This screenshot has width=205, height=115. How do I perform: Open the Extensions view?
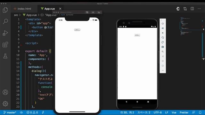[x=5, y=45]
